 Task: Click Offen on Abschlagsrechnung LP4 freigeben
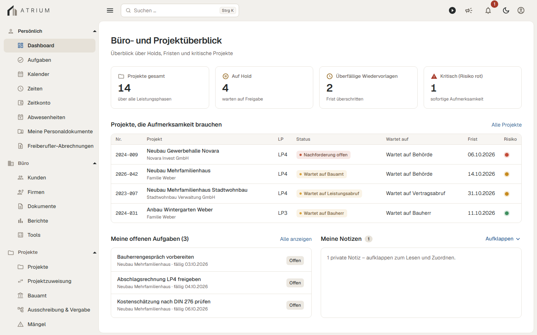click(x=295, y=283)
